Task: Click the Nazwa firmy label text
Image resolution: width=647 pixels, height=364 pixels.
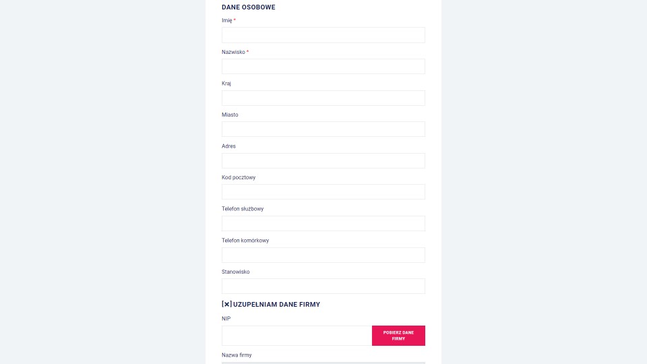Action: (x=237, y=355)
